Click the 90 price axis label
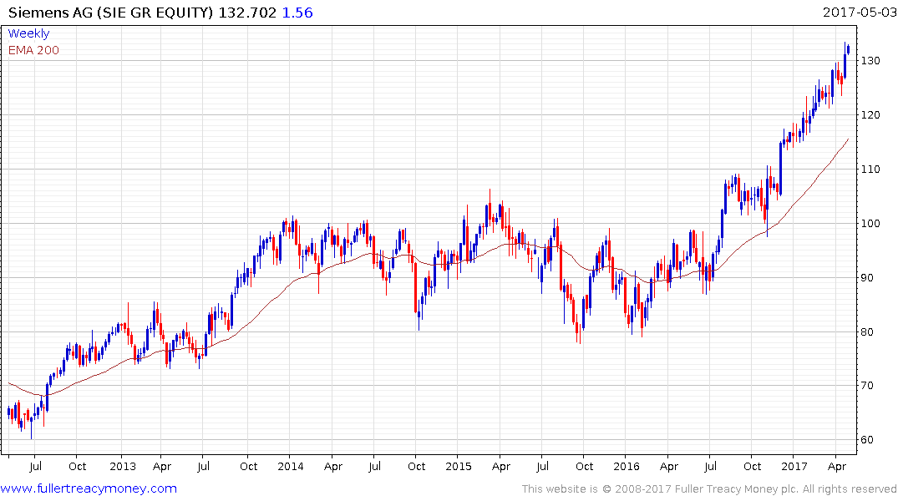The height and width of the screenshot is (501, 898). click(867, 278)
